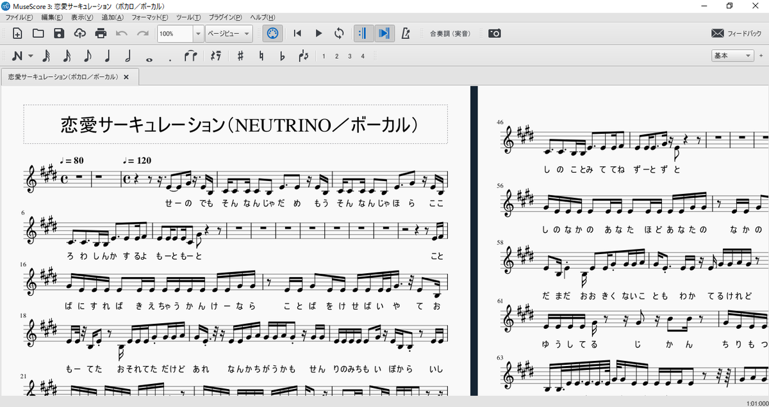Expand note input mode dropdown arrow
This screenshot has height=407, width=769.
pos(30,56)
